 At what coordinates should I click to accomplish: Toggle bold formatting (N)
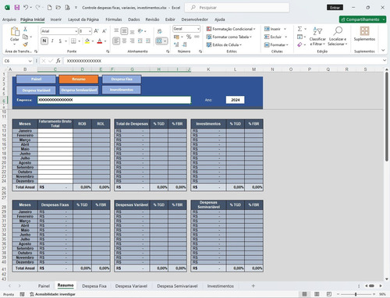pos(44,41)
